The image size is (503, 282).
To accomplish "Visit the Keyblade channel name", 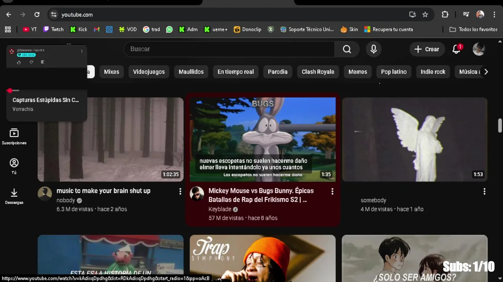I will point(220,209).
